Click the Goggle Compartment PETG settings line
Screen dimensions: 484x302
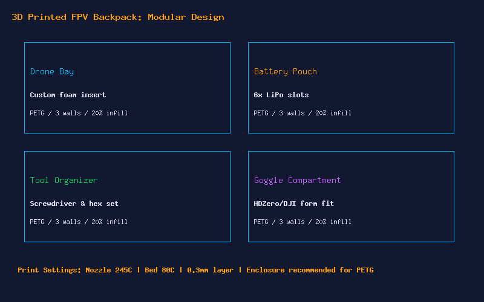coord(302,222)
